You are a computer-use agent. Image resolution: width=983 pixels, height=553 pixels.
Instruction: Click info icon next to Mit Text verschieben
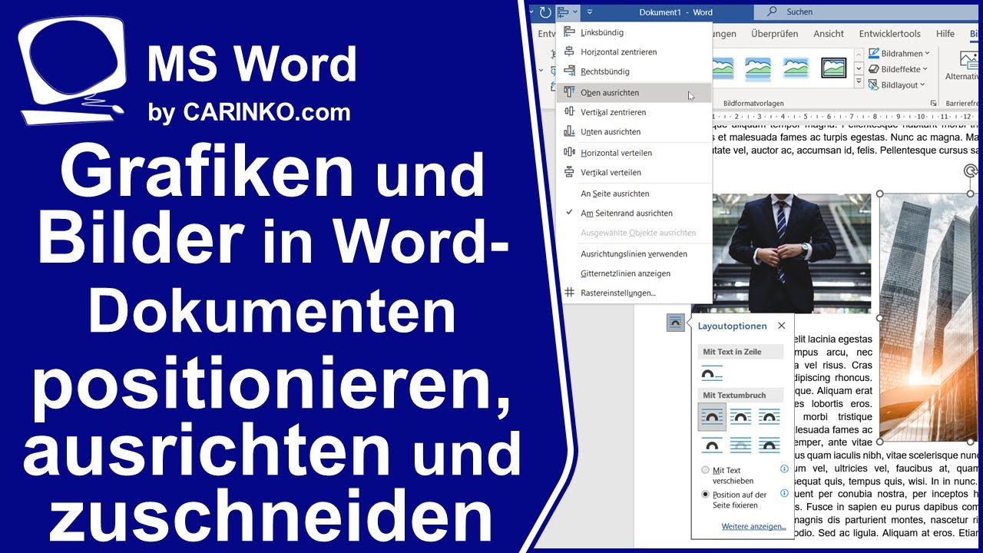coord(784,469)
